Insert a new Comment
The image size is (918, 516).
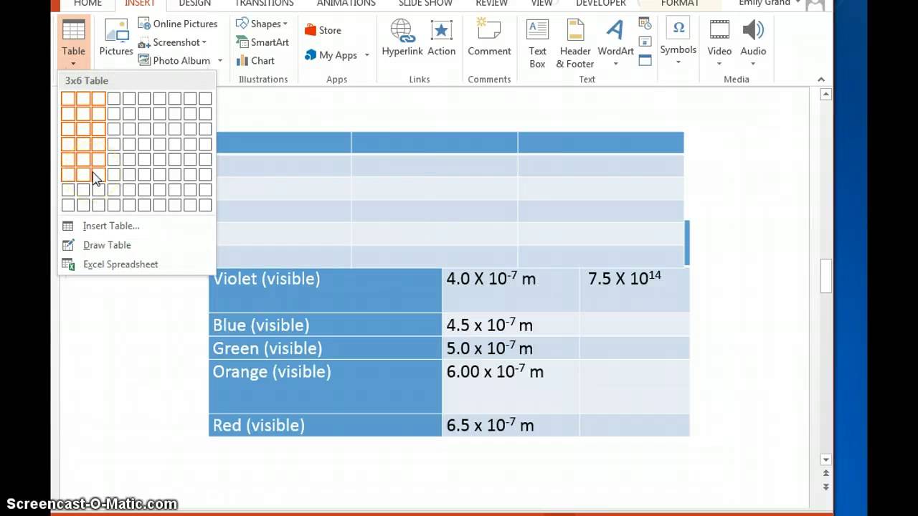coord(489,39)
